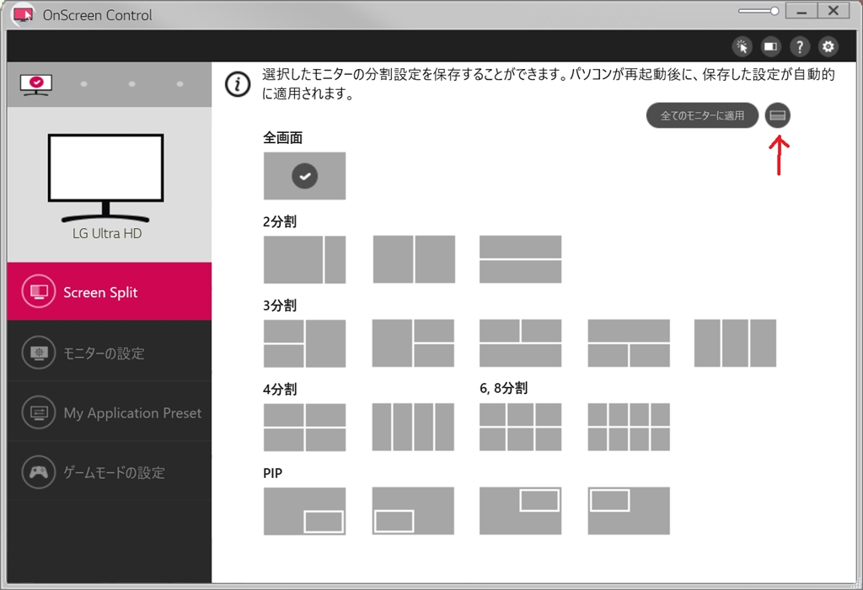The image size is (863, 590).
Task: Open ゲームモードの設定 menu item
Action: point(109,472)
